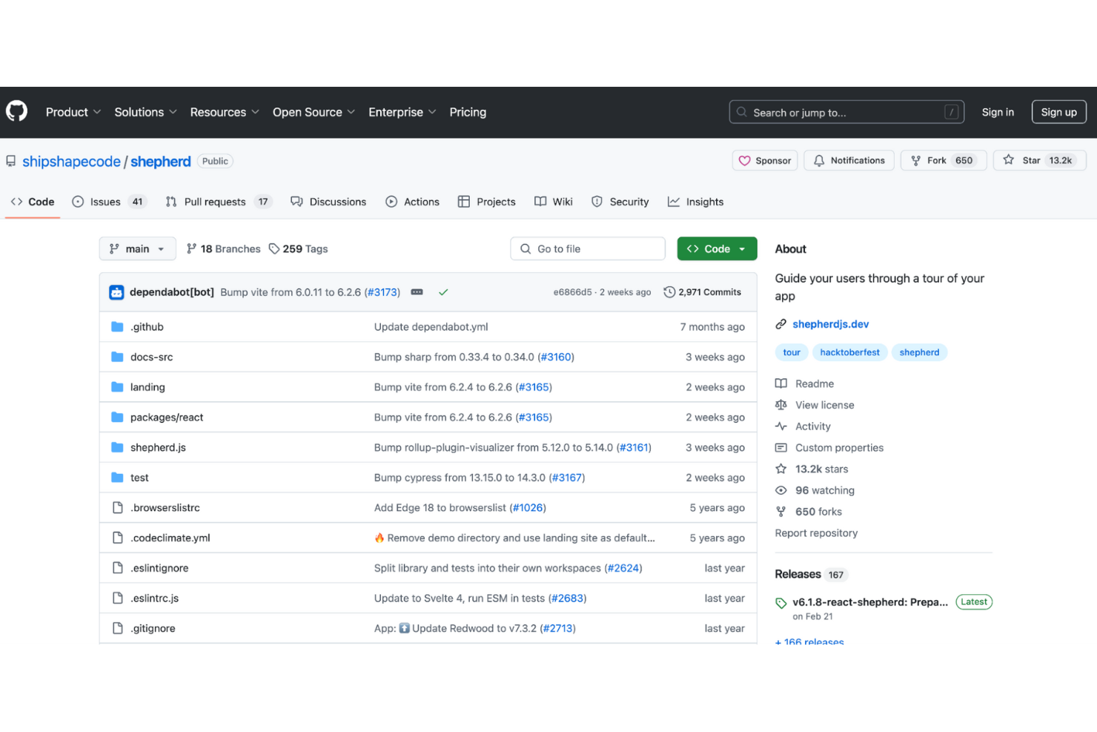Click the dependabot avatar icon

[x=116, y=292]
